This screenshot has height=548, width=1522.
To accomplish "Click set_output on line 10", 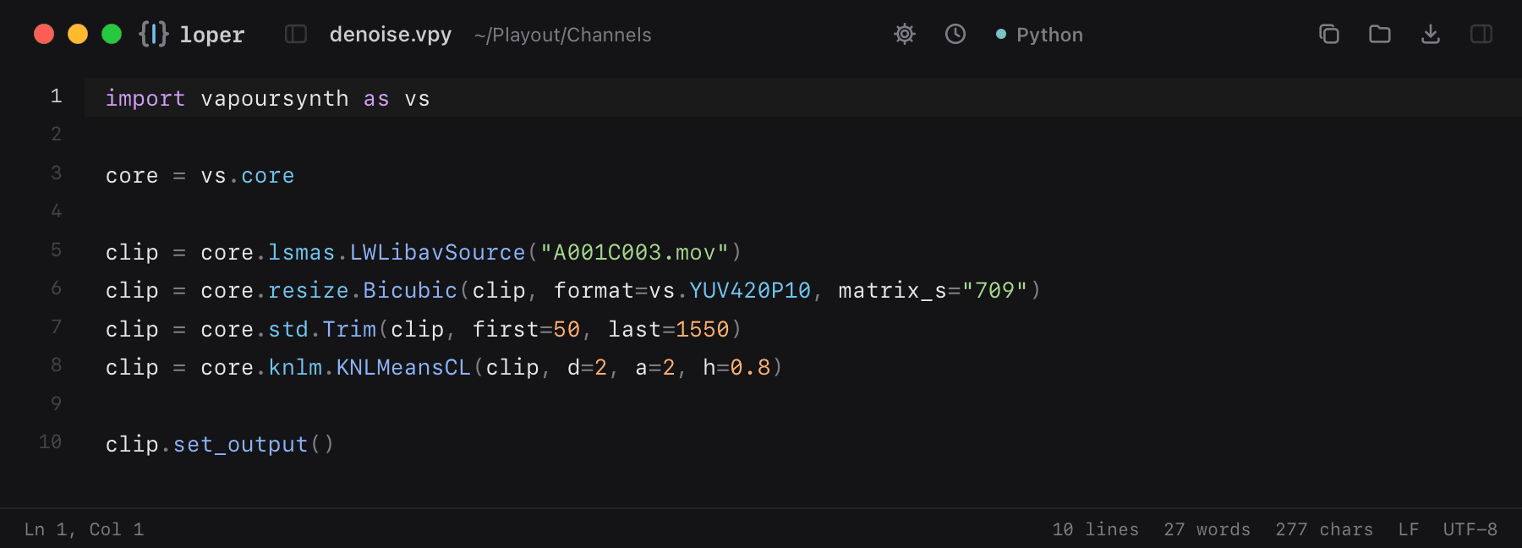I will click(241, 445).
